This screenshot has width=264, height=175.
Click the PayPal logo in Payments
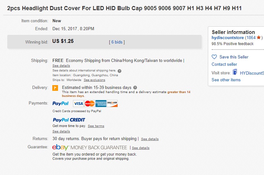61,104
